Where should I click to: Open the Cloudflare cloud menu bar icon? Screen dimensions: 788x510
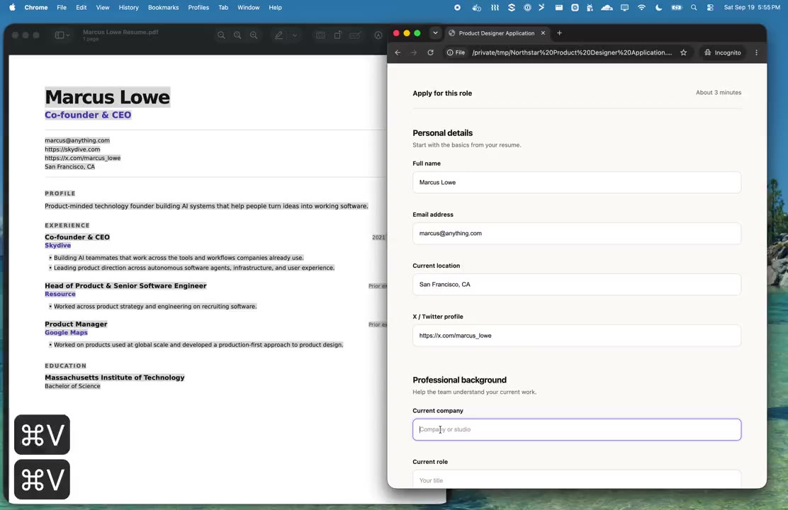coord(607,8)
